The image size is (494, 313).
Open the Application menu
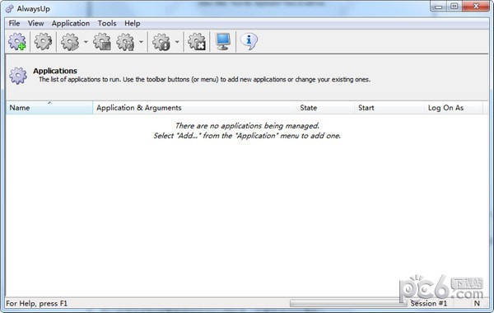pyautogui.click(x=71, y=23)
